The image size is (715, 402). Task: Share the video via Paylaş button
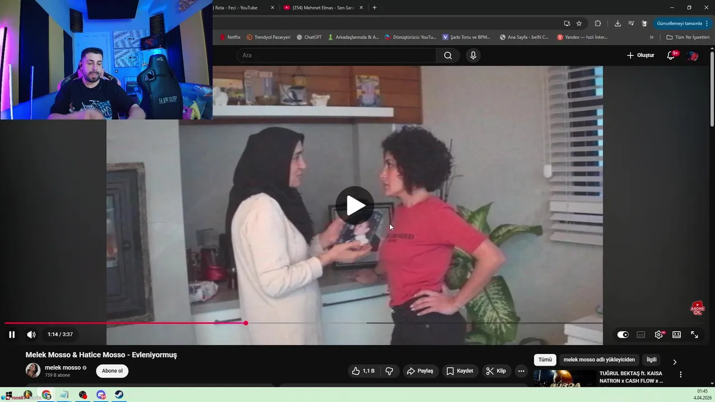point(420,371)
